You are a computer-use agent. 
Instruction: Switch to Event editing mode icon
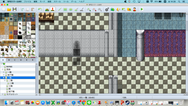coord(53,9)
